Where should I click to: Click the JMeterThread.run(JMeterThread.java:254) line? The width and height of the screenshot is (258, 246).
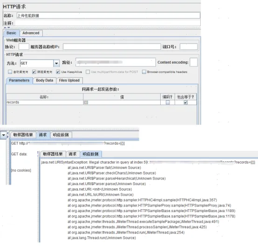pyautogui.click(x=126, y=233)
